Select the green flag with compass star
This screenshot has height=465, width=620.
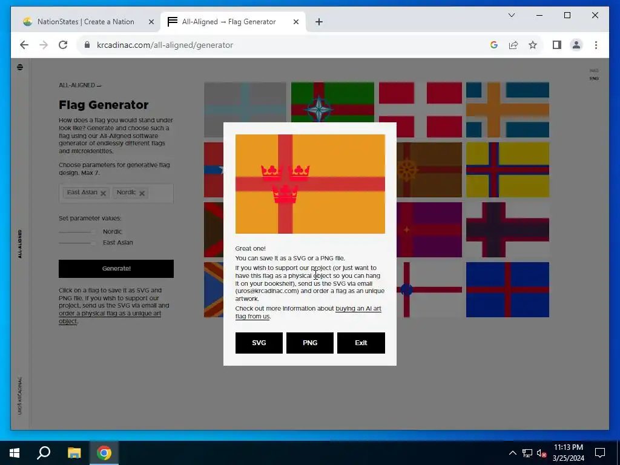point(332,102)
